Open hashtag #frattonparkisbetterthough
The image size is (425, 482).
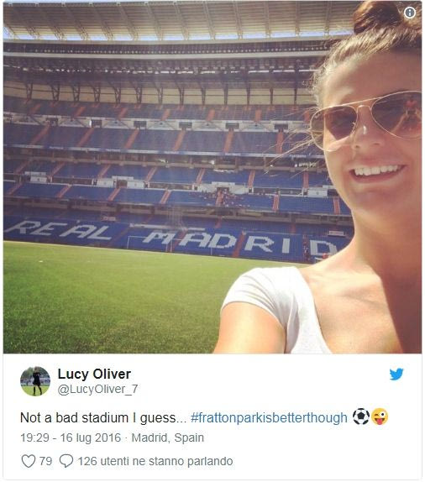(x=269, y=417)
